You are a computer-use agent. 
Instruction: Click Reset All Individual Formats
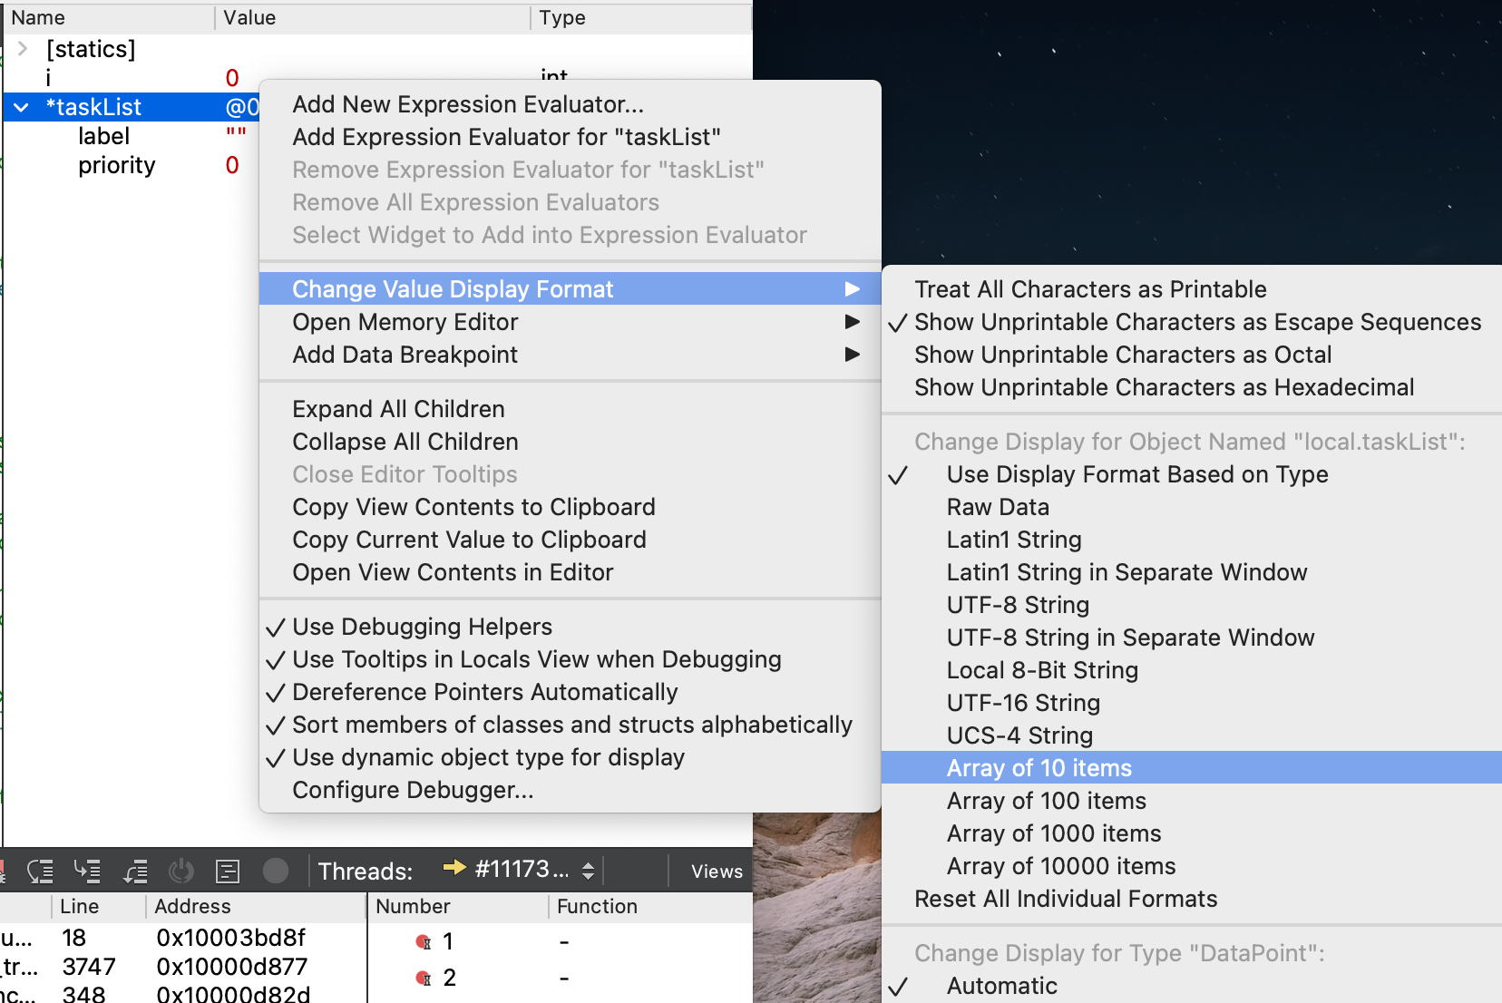coord(1066,899)
